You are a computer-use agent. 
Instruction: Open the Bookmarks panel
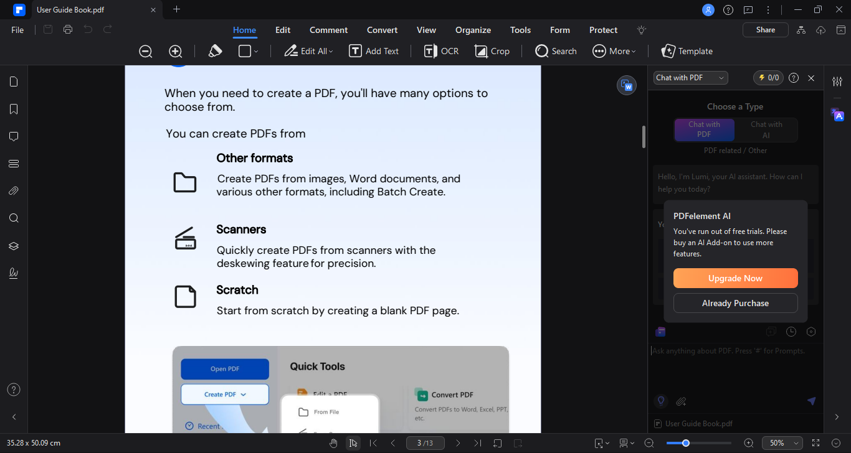pos(13,108)
